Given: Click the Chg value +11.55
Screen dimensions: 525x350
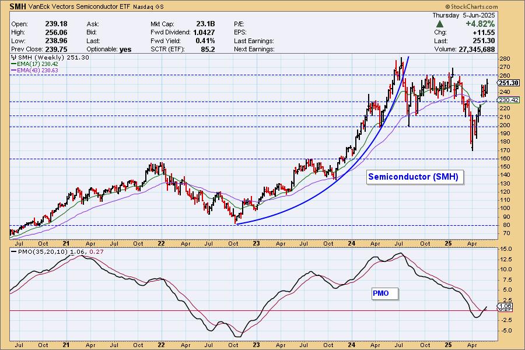Looking at the screenshot, I should tap(484, 33).
